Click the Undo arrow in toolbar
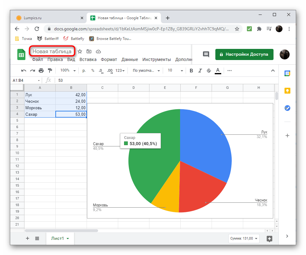The image size is (306, 255). click(24, 71)
